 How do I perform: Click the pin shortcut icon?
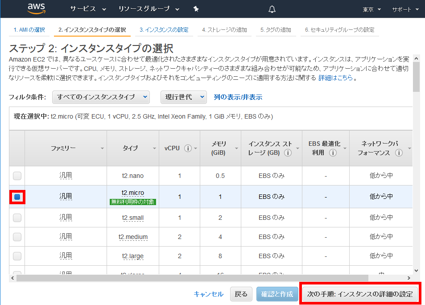[196, 9]
